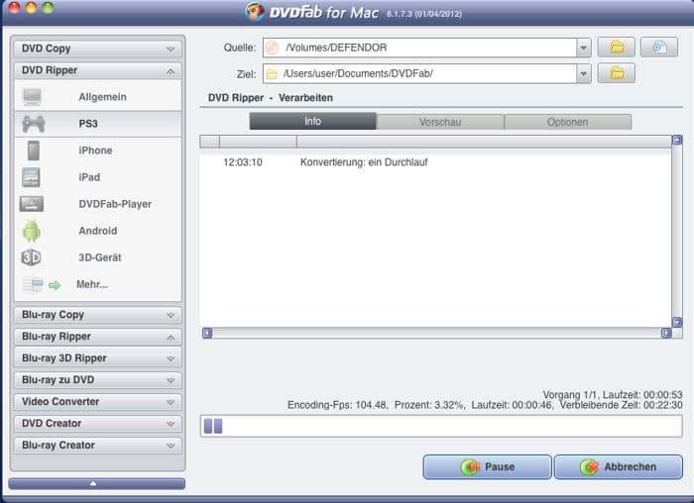Click the Ziel path input field
Viewport: 694px width, 503px height.
[x=419, y=74]
